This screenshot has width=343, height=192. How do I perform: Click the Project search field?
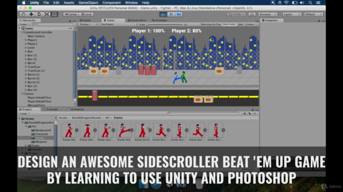point(203,114)
